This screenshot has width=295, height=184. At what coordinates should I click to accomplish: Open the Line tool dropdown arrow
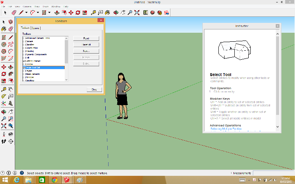27,13
